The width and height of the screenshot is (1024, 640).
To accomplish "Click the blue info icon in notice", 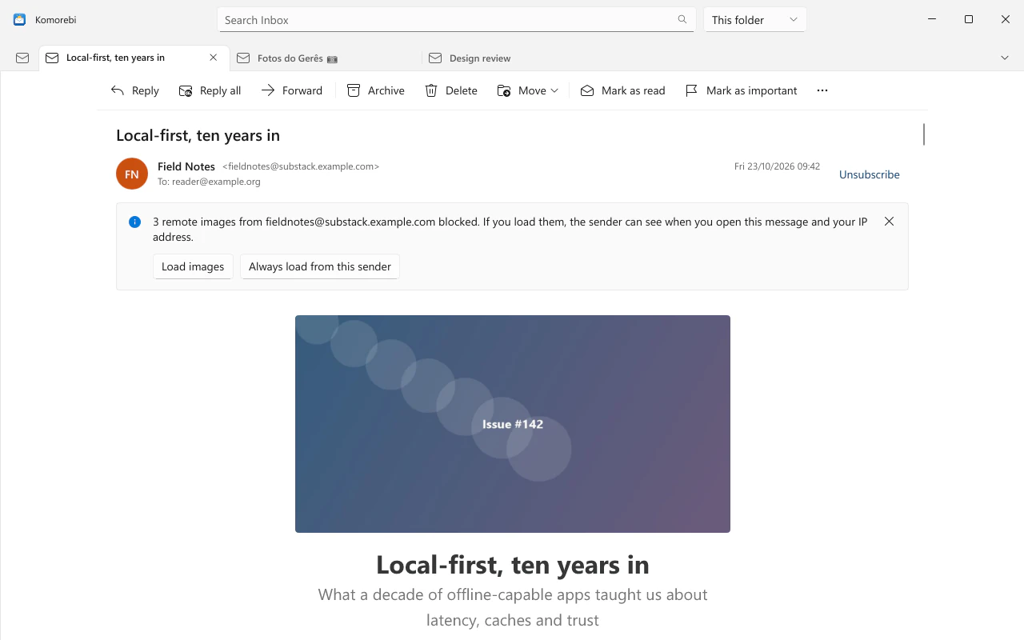I will (135, 222).
